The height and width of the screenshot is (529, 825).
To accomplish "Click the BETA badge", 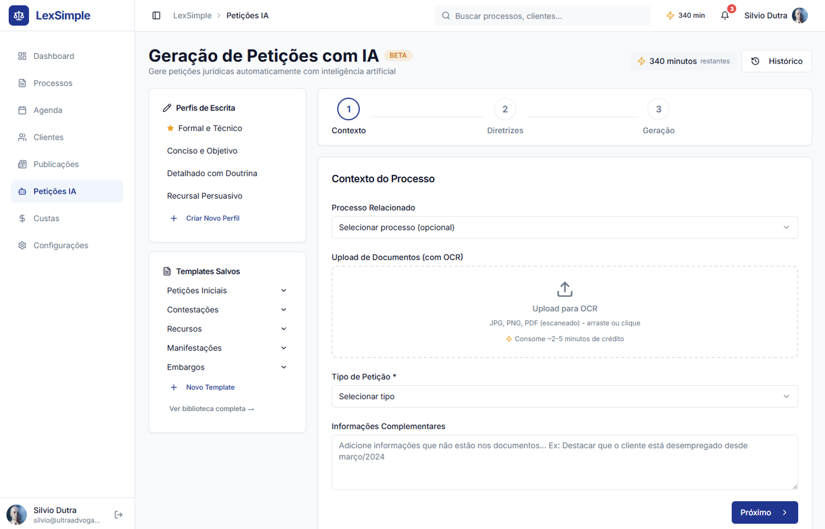I will coord(398,55).
